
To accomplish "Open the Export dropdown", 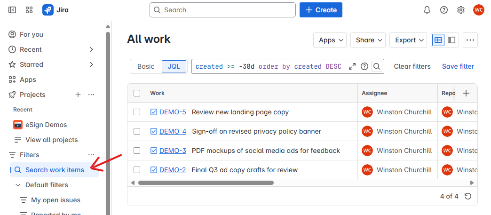I will 408,40.
